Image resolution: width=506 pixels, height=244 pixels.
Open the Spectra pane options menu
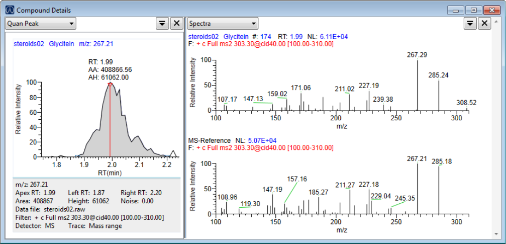coord(470,23)
